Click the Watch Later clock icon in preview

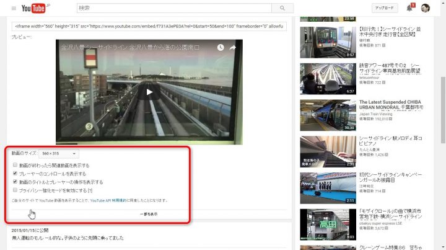(221, 48)
